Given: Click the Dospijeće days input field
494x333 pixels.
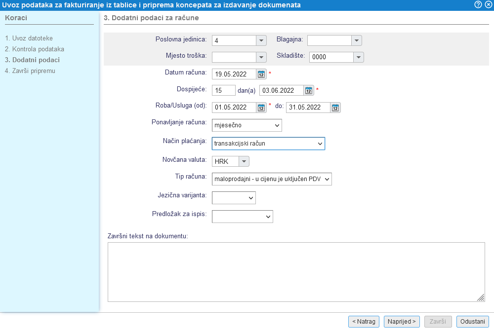Looking at the screenshot, I should (223, 91).
